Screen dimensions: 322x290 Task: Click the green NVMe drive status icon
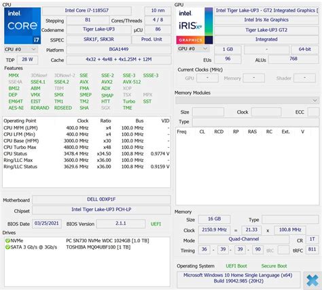(7, 241)
